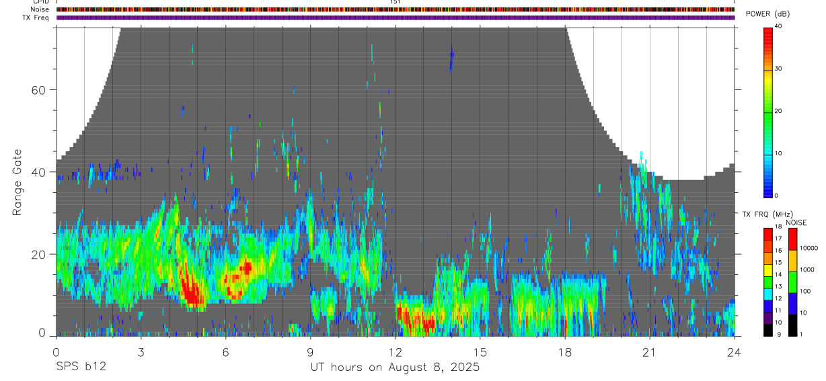The image size is (826, 381).
Task: Click the 100 label on the NOISE legend
Action: click(805, 291)
